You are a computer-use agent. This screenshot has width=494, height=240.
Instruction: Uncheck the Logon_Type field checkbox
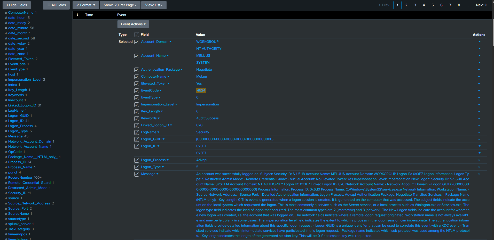tap(137, 167)
